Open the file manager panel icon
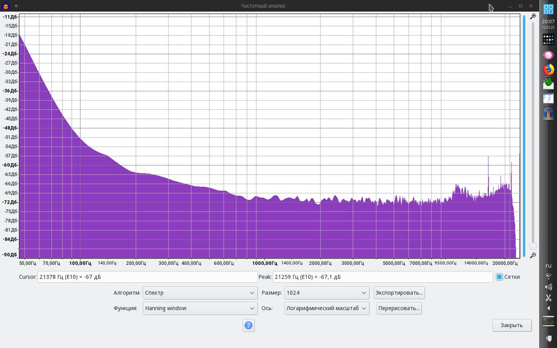 click(548, 98)
